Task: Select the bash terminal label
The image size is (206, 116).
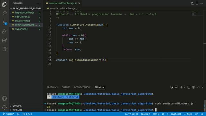Action: point(174,87)
